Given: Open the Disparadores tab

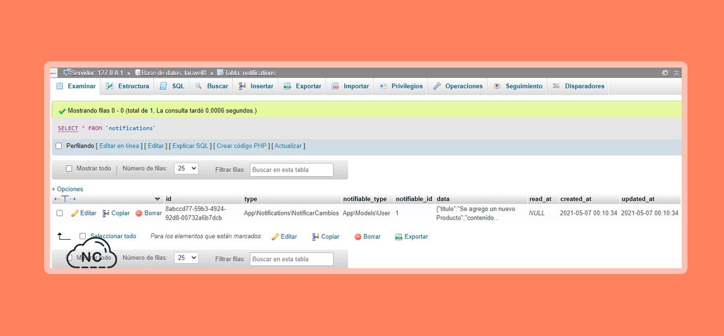Looking at the screenshot, I should tap(578, 86).
